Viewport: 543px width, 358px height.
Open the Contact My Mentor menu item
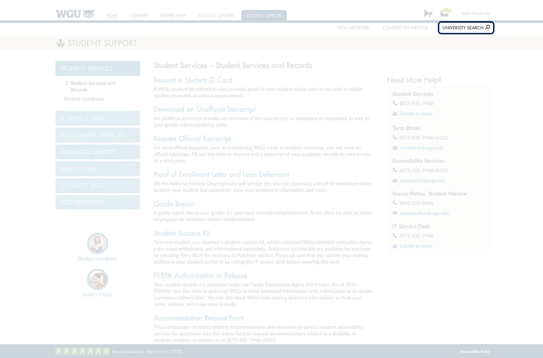(405, 28)
